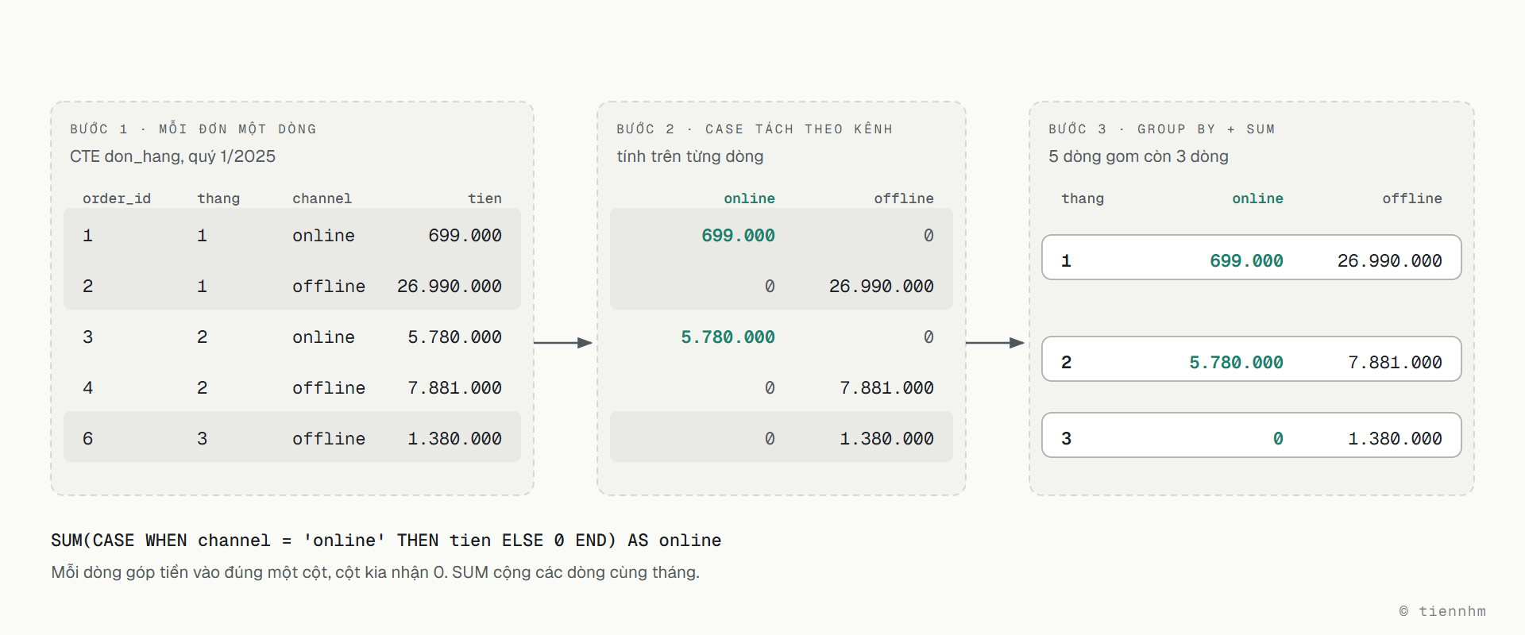Image resolution: width=1525 pixels, height=635 pixels.
Task: Select the subtitle "5 dòng gom còn 3 dòng"
Action: pyautogui.click(x=1138, y=156)
